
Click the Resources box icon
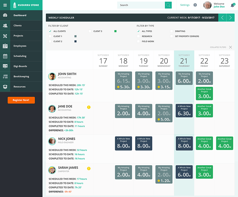tap(5, 86)
